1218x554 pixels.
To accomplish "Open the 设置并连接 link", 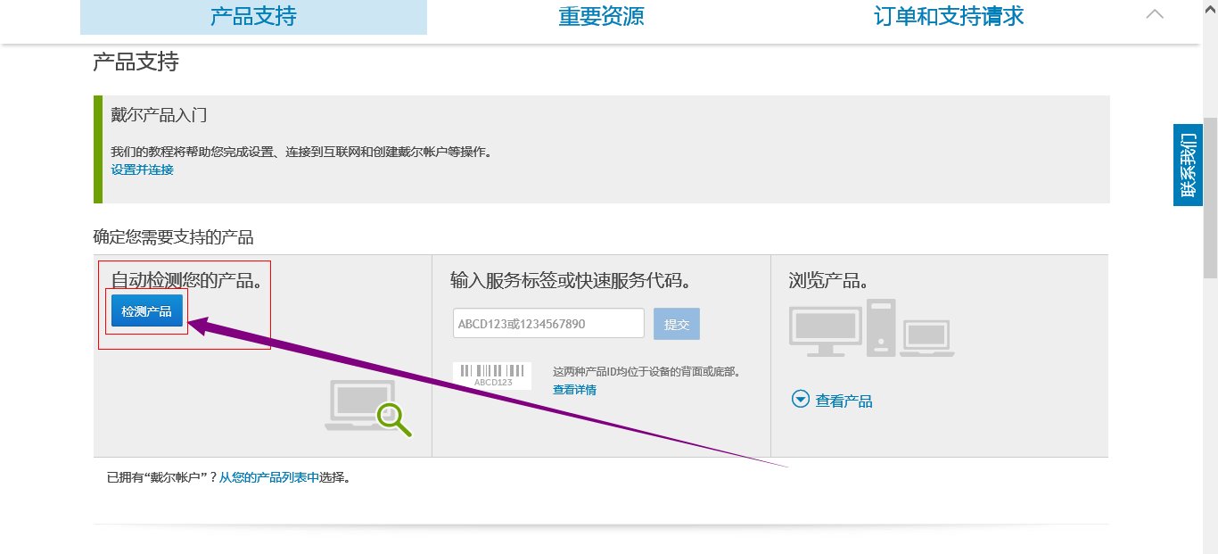I will click(x=141, y=170).
